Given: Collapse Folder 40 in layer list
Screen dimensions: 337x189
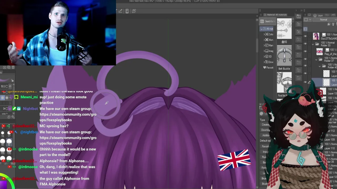Looking at the screenshot, I should 320,66.
